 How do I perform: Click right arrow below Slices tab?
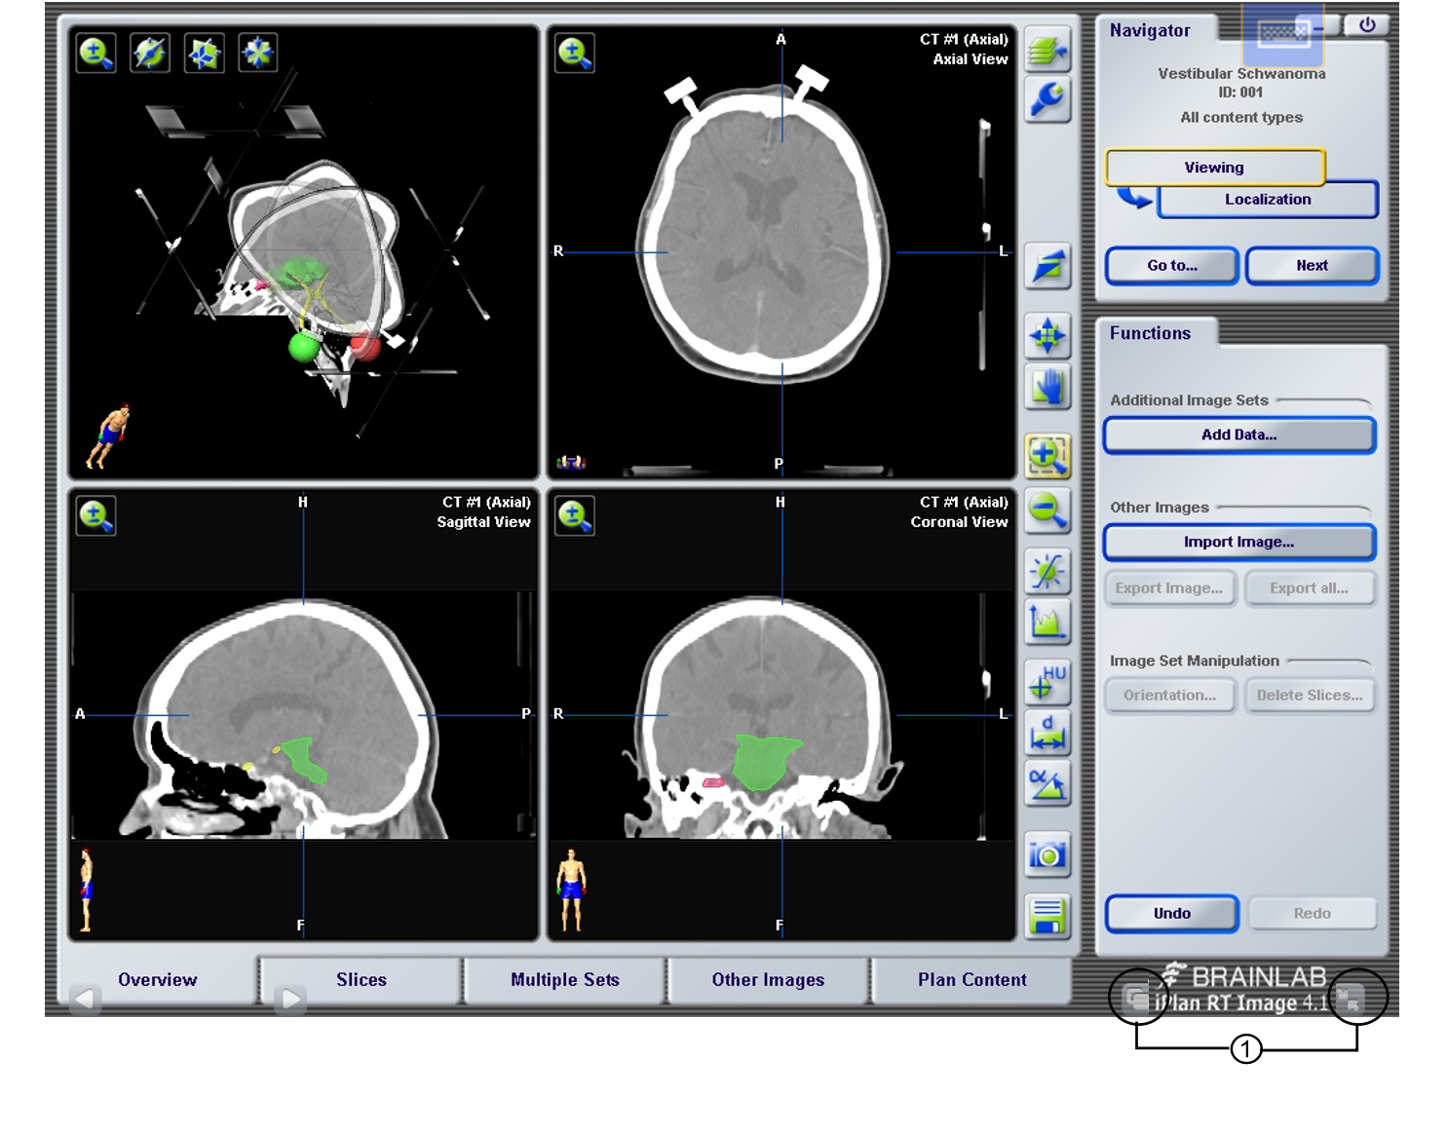pos(290,999)
